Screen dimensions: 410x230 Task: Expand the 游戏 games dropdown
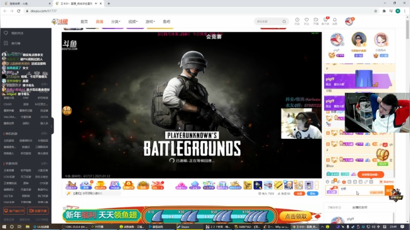tap(150, 22)
